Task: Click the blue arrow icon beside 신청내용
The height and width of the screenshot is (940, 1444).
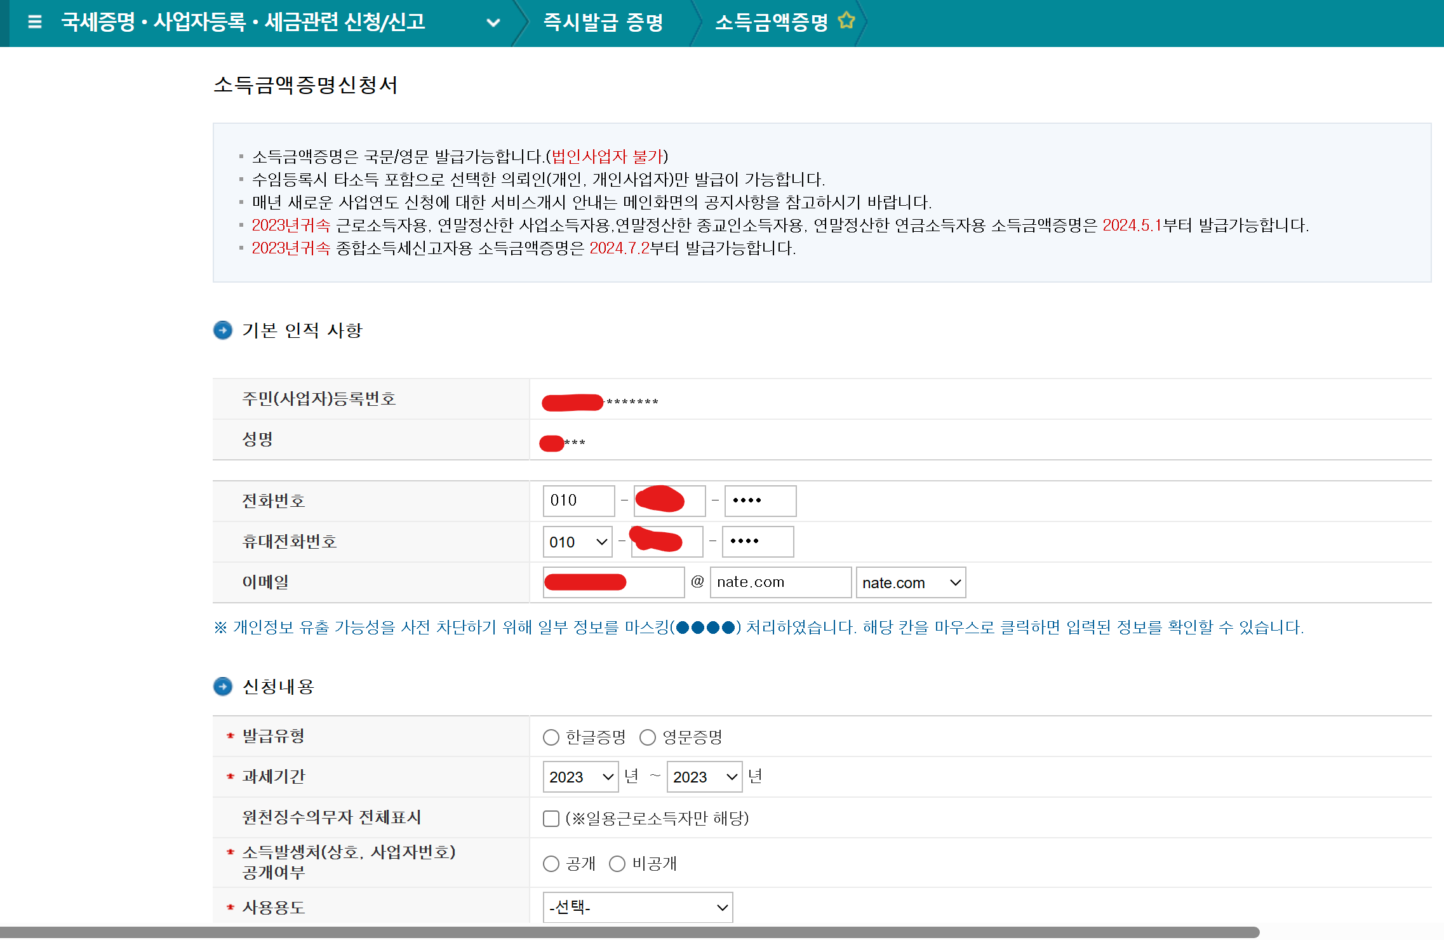Action: point(223,687)
